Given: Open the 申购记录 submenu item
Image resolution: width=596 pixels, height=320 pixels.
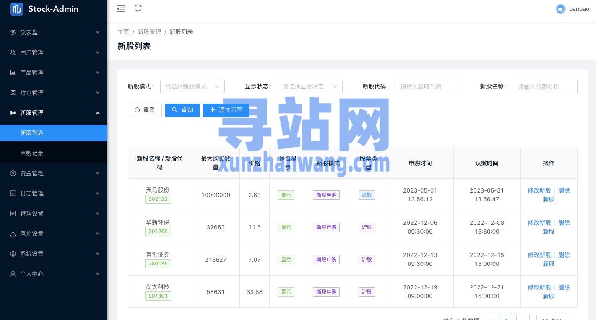Looking at the screenshot, I should (54, 153).
